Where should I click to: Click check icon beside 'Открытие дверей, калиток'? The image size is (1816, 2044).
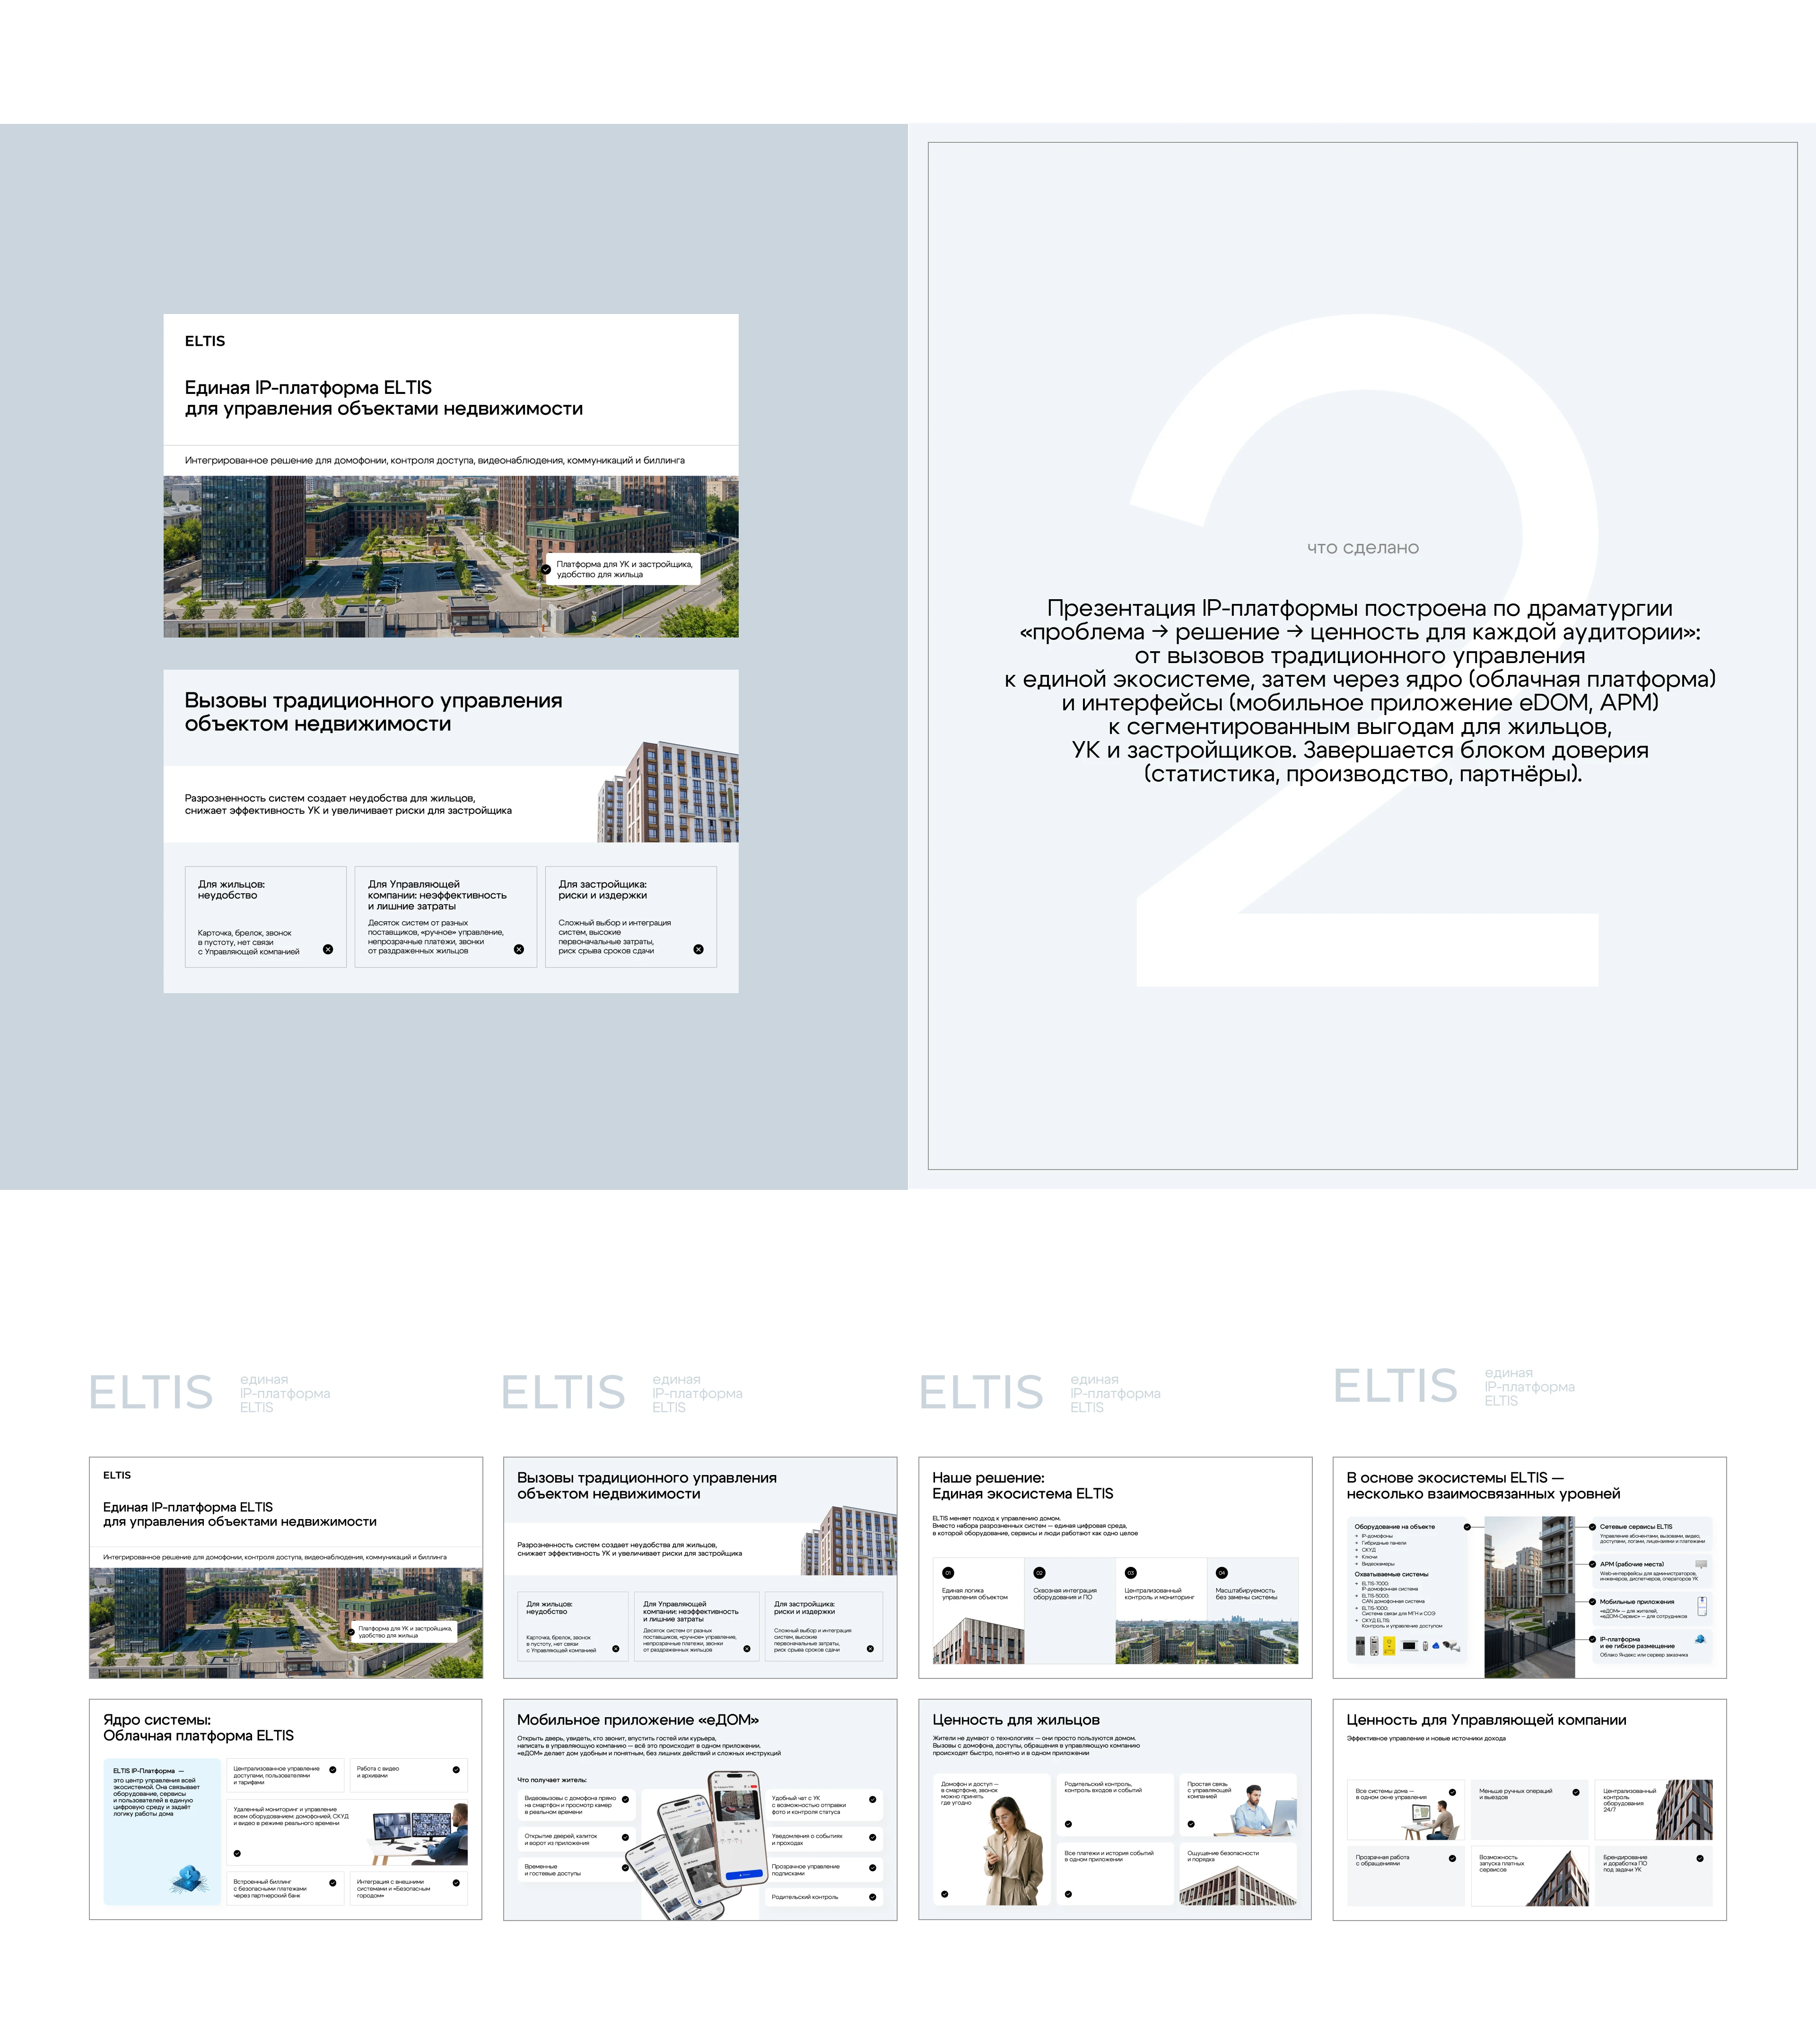pyautogui.click(x=626, y=1837)
